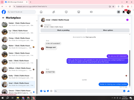Click the chat messages scrollbar
This screenshot has height=100, width=134.
click(x=130, y=68)
